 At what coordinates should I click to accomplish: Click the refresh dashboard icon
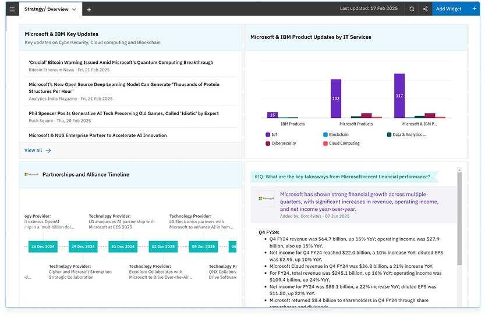click(x=412, y=9)
